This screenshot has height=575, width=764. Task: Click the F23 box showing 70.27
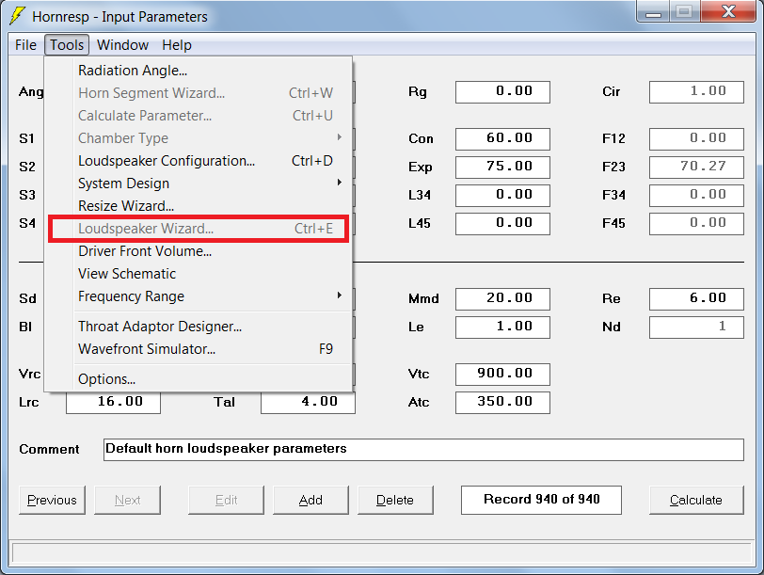pos(697,168)
